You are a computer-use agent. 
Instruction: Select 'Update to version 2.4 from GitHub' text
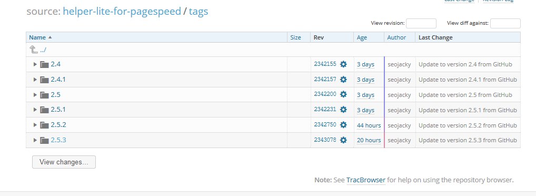click(465, 64)
